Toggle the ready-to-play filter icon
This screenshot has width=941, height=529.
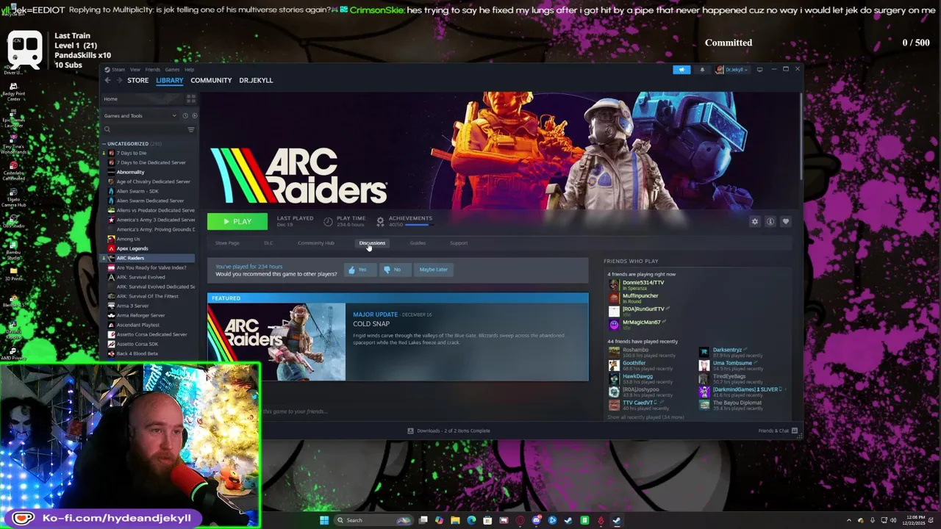194,115
